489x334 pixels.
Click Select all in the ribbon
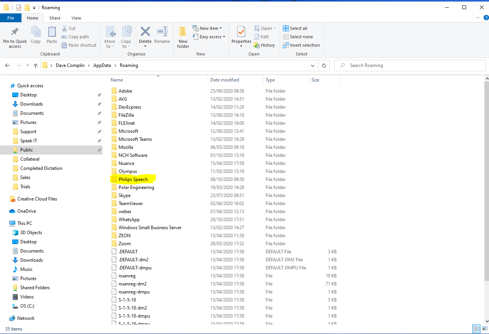pyautogui.click(x=295, y=28)
